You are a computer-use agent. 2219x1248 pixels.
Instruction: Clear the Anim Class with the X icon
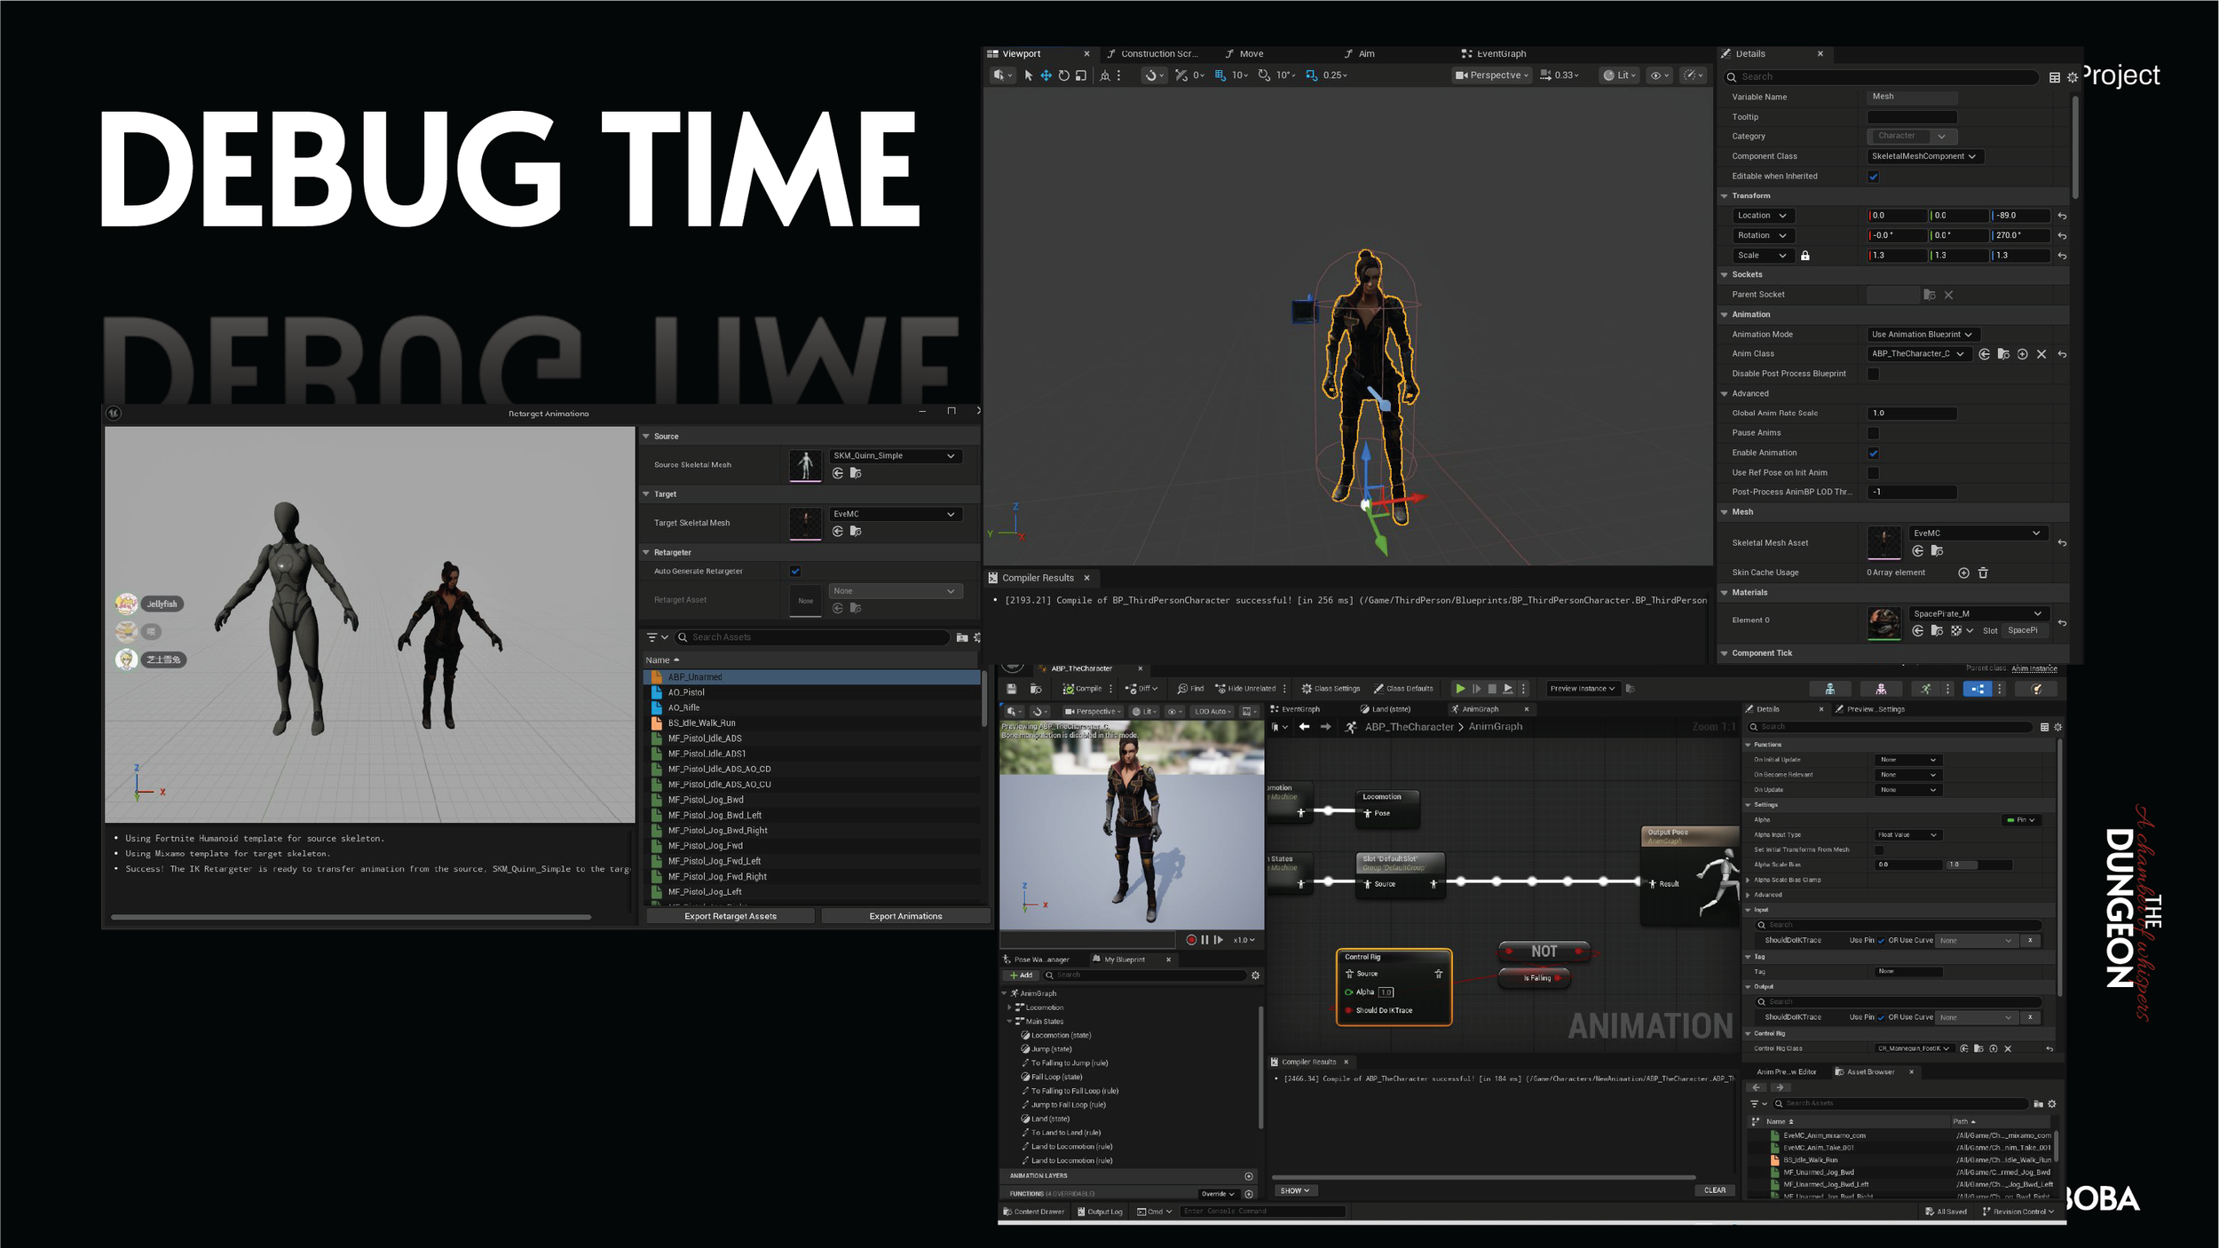pyautogui.click(x=2041, y=354)
